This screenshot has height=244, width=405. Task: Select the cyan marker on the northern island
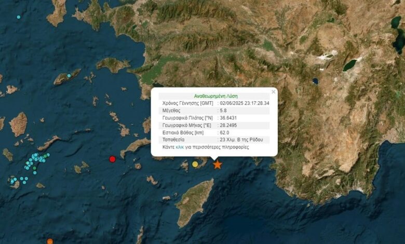[x=69, y=76]
